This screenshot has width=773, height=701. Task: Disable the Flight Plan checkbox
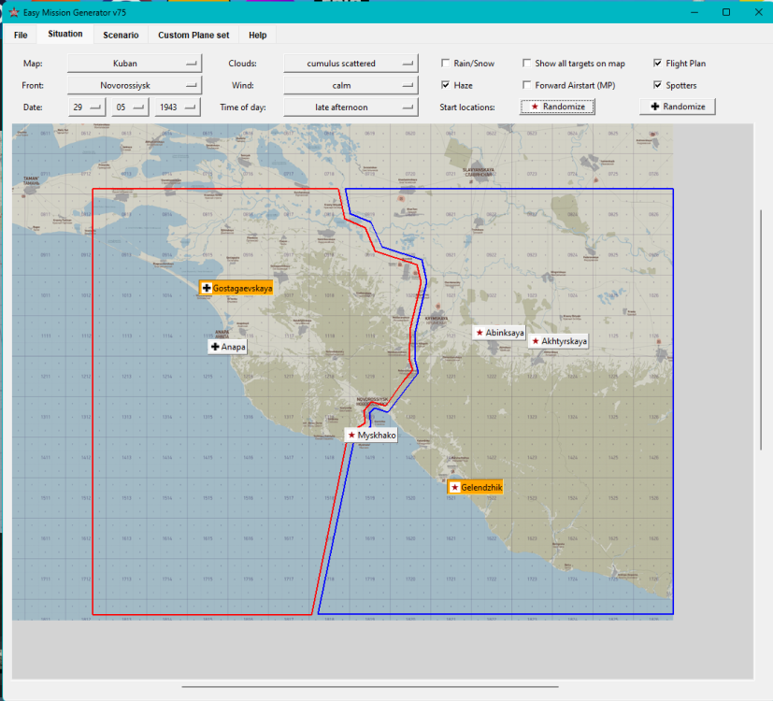[658, 64]
